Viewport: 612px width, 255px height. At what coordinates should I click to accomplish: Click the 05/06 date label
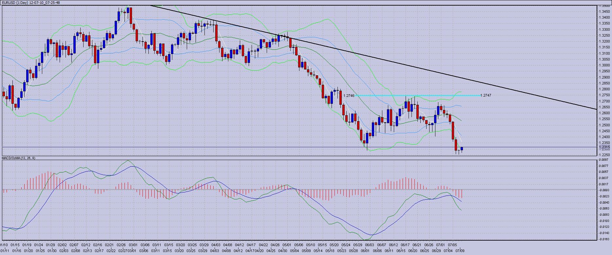tap(299, 245)
